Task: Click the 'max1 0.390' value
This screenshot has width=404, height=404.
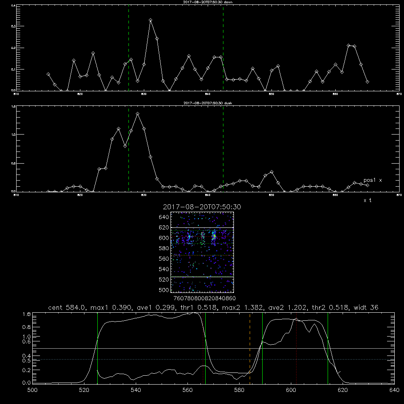Action: click(x=111, y=307)
